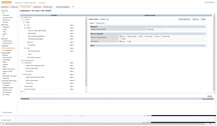The image size is (217, 126).
Task: Open Certificates under Management
Action: [6, 60]
